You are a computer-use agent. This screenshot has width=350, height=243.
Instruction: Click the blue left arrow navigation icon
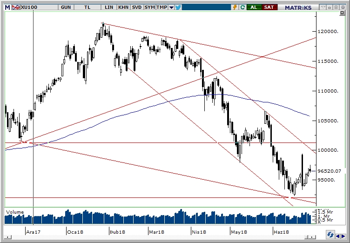pos(337,236)
